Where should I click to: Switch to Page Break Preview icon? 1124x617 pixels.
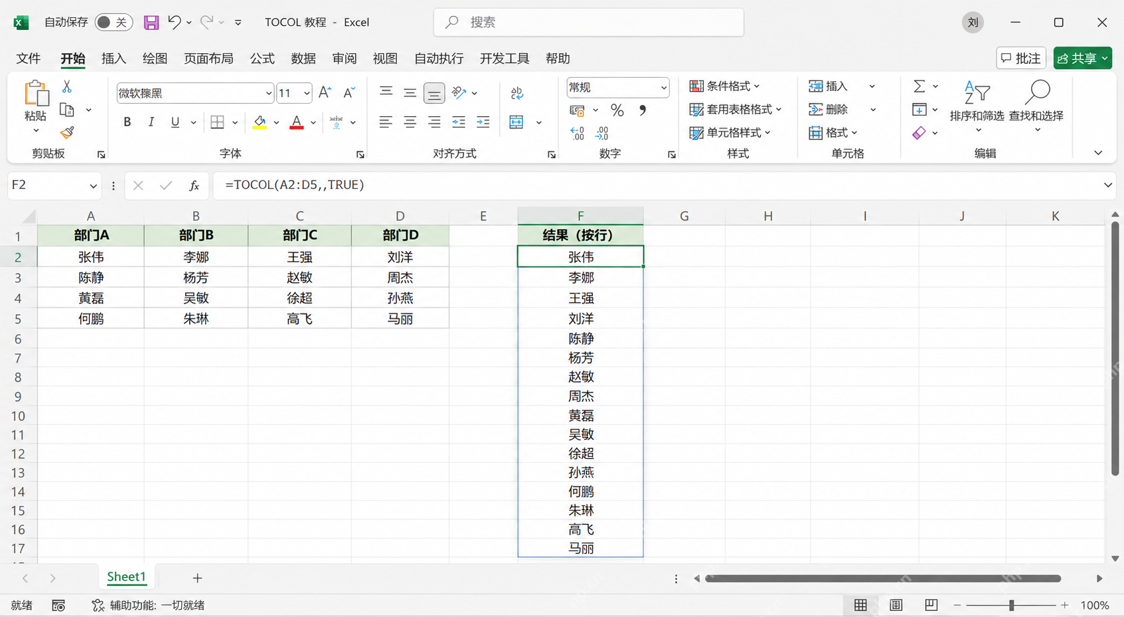pos(931,605)
